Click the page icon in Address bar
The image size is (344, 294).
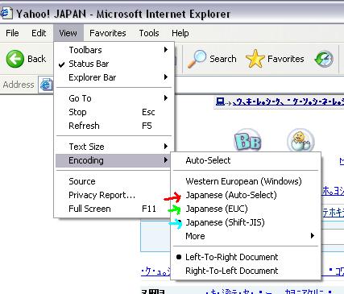point(46,85)
